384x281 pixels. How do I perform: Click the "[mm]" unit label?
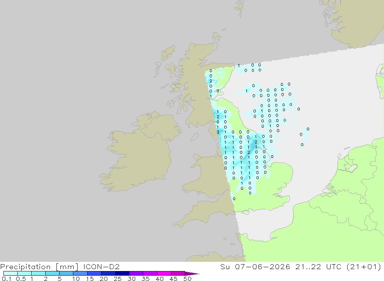[67, 266]
